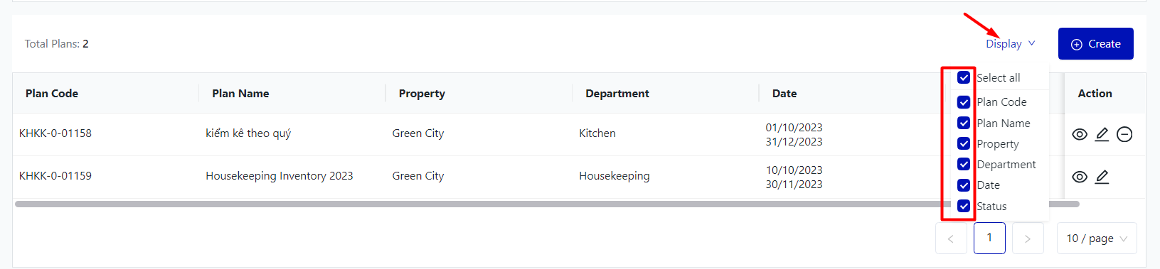Go to next page arrow
The width and height of the screenshot is (1160, 269).
1028,238
